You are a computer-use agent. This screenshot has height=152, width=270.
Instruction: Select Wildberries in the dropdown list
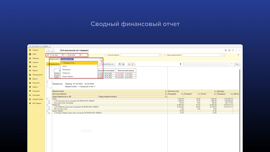point(79,73)
